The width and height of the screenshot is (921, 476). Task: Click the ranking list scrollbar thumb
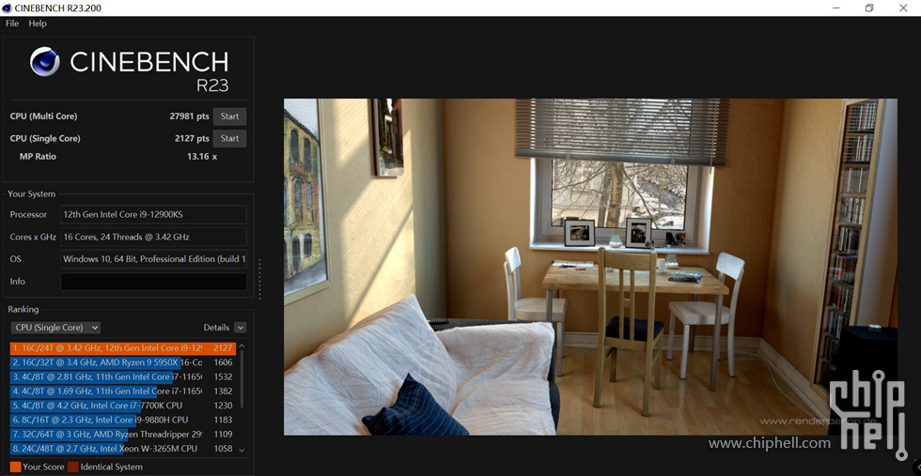(x=242, y=379)
